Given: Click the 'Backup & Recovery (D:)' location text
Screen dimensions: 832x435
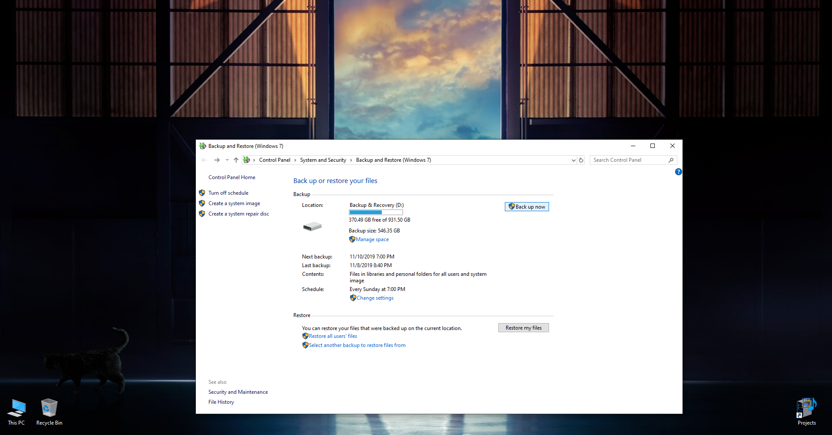Looking at the screenshot, I should point(377,205).
